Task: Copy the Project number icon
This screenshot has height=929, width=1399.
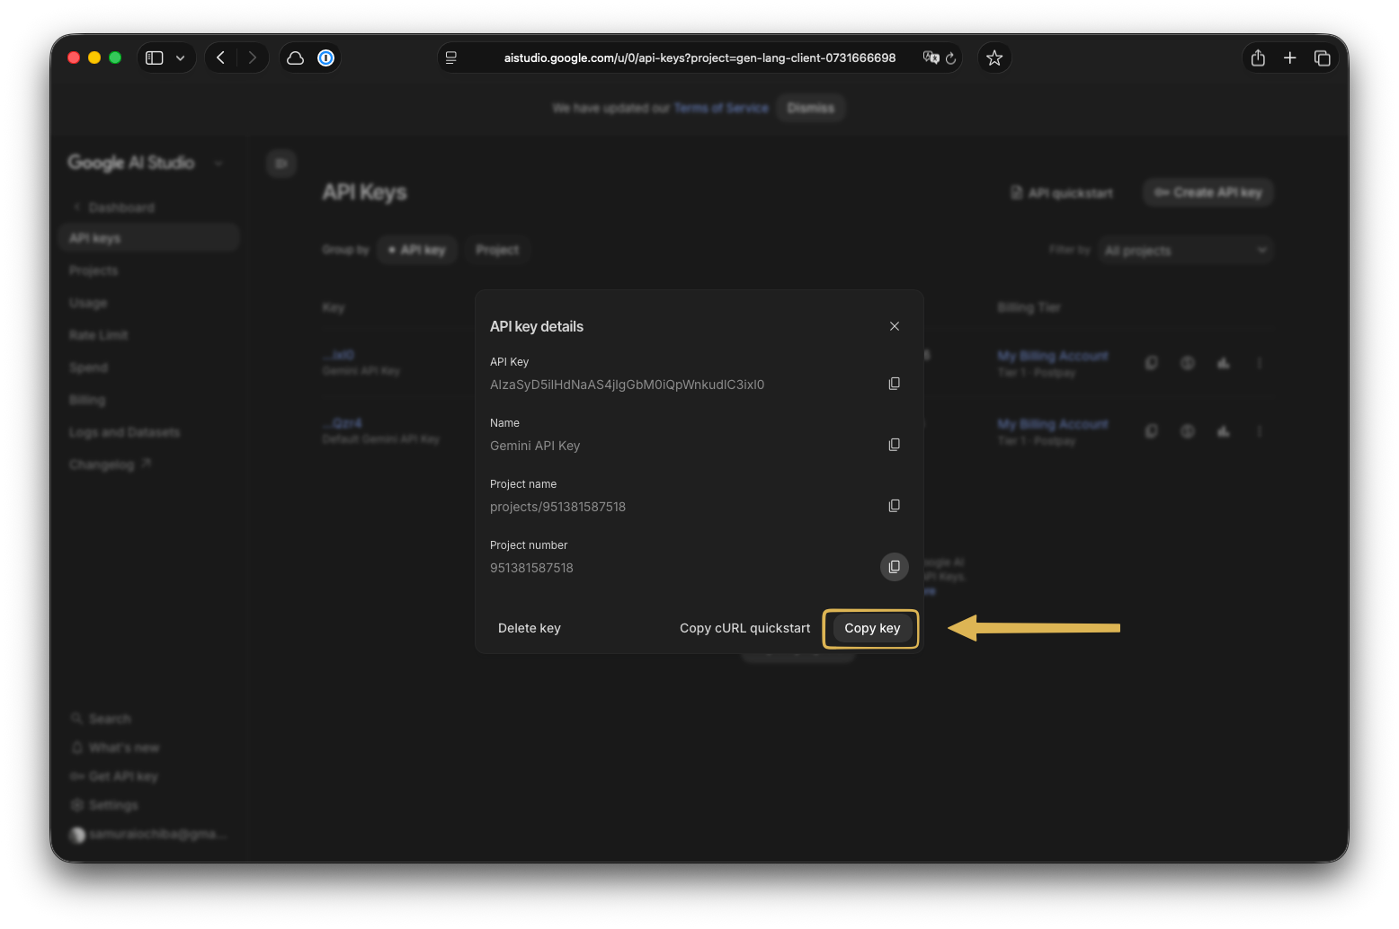Action: tap(894, 567)
